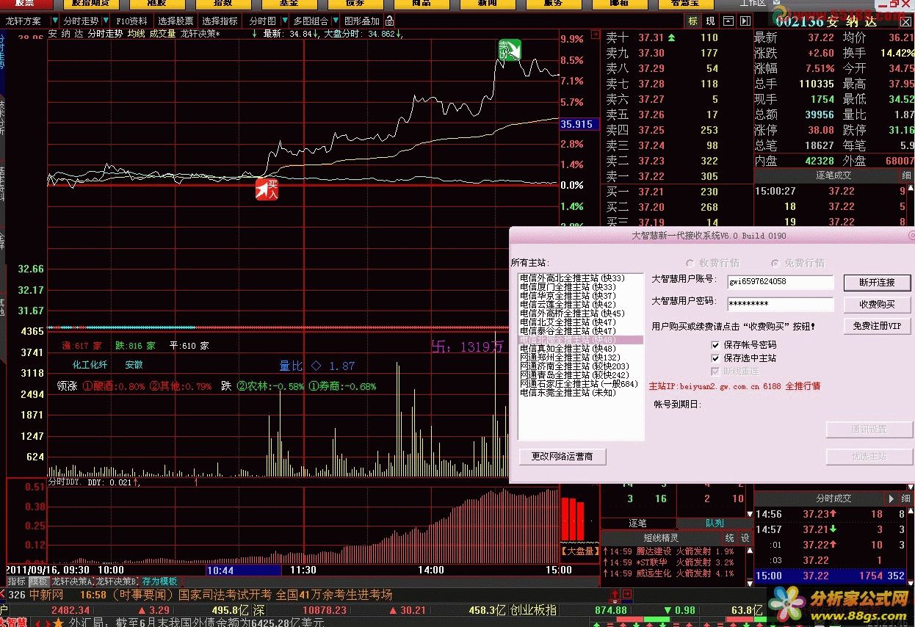Click the 优选主站 button
The image size is (915, 627).
pyautogui.click(x=869, y=457)
